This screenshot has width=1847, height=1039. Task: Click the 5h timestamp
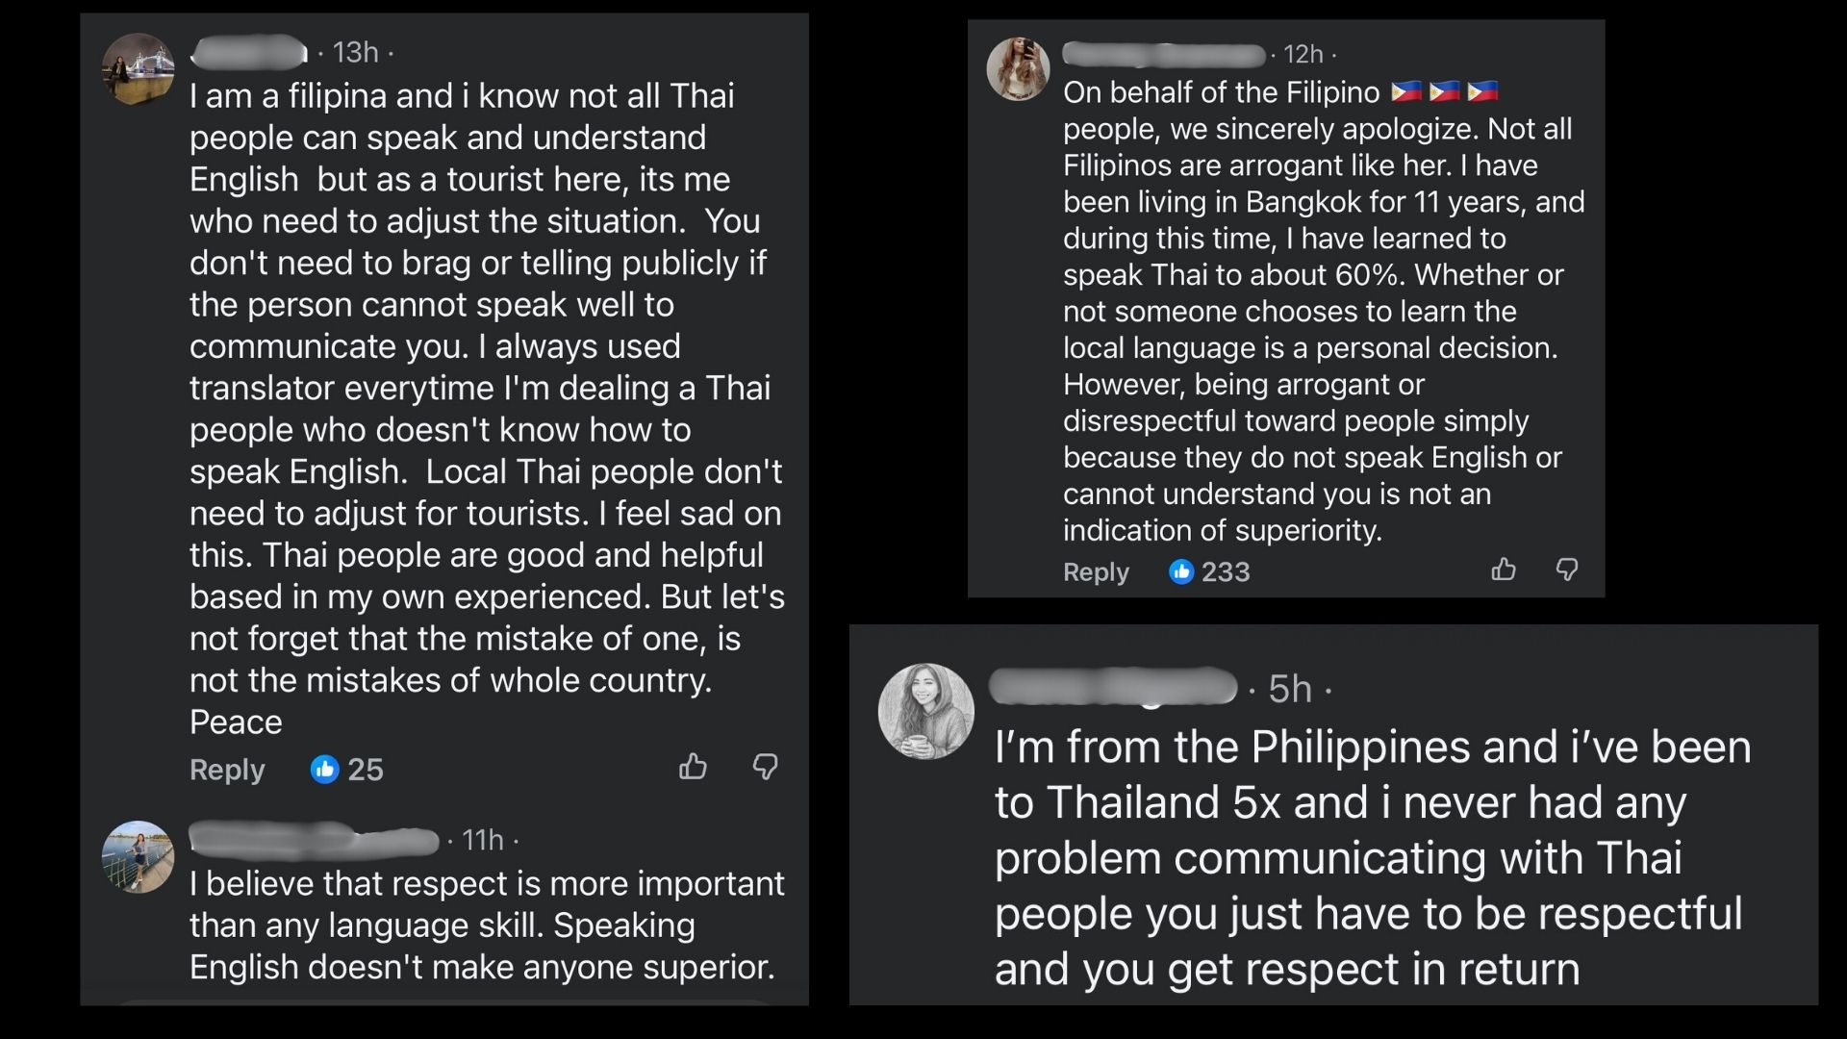(x=1290, y=689)
